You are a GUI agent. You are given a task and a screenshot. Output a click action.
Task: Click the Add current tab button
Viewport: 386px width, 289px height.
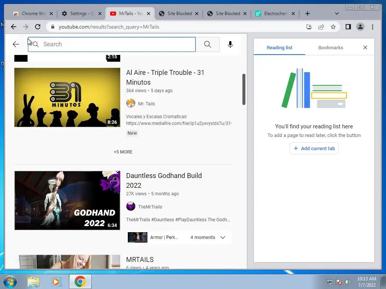point(314,148)
